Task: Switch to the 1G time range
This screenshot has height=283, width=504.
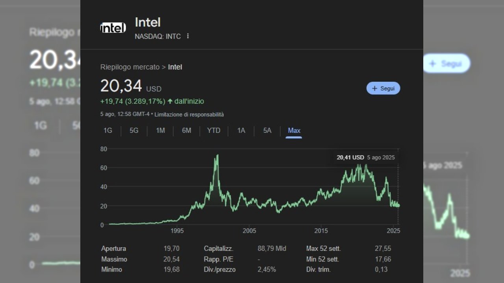Action: [x=107, y=130]
